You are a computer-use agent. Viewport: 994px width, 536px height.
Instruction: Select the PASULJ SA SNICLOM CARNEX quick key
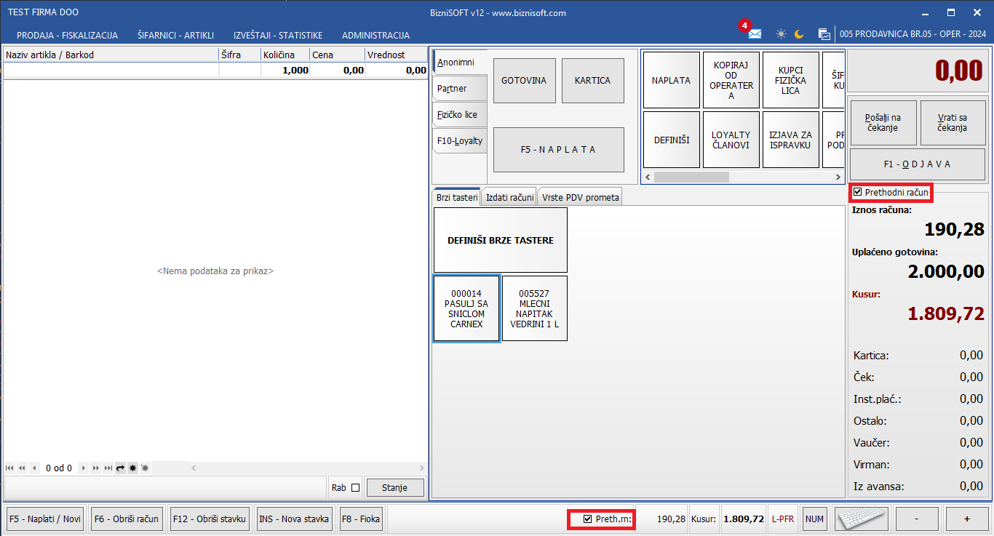tap(466, 309)
